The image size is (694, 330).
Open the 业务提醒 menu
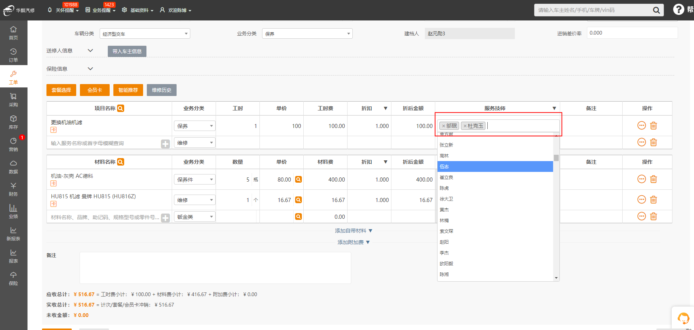click(x=100, y=10)
